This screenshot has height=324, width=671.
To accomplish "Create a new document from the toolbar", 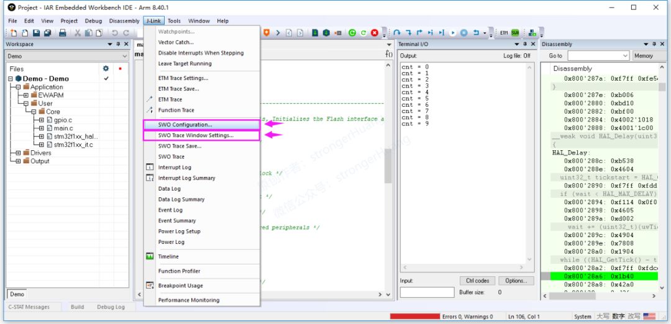I will pos(14,33).
